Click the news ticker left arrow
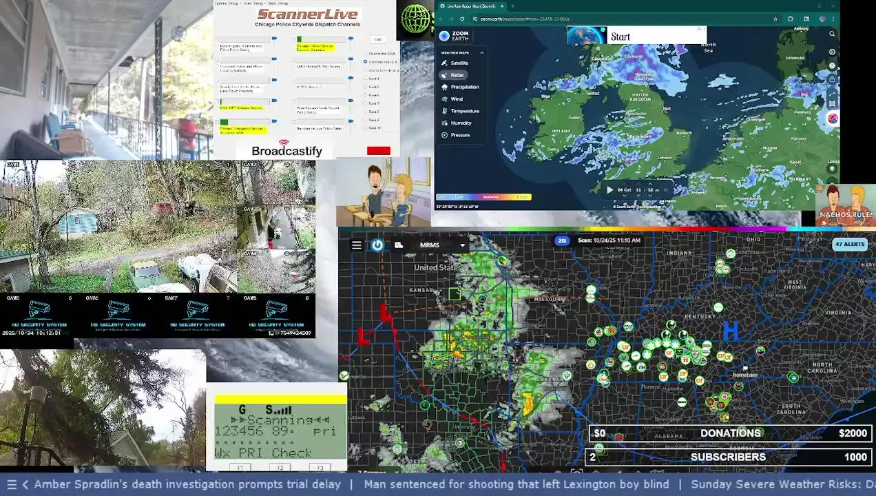Screen dimensions: 876x496 coord(25,484)
